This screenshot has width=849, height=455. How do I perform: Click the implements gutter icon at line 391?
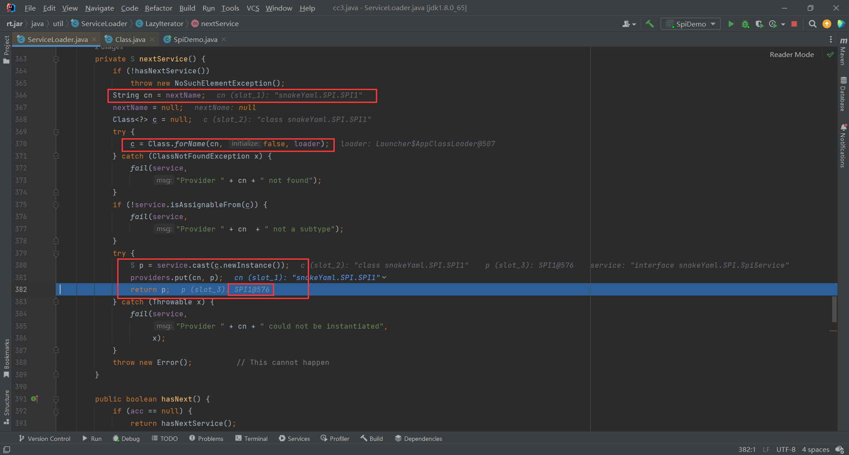click(x=34, y=399)
